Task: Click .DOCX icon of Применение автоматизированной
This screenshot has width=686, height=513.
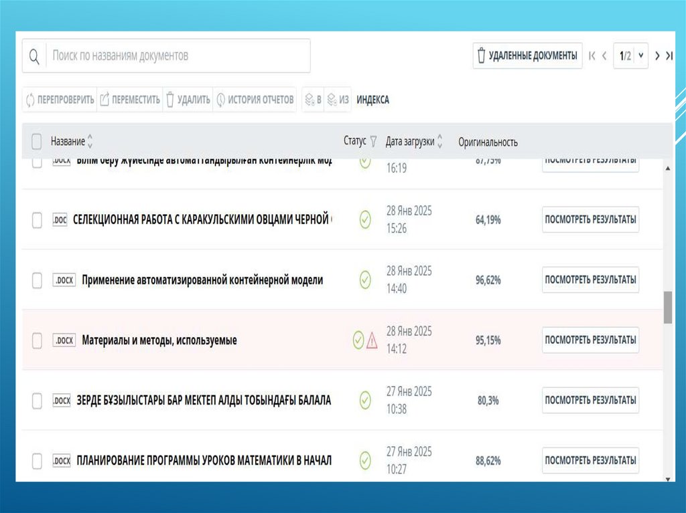Action: coord(64,280)
